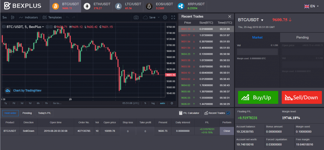Image resolution: width=324 pixels, height=150 pixels.
Task: Toggle auto scale on chart
Action: (x=163, y=103)
